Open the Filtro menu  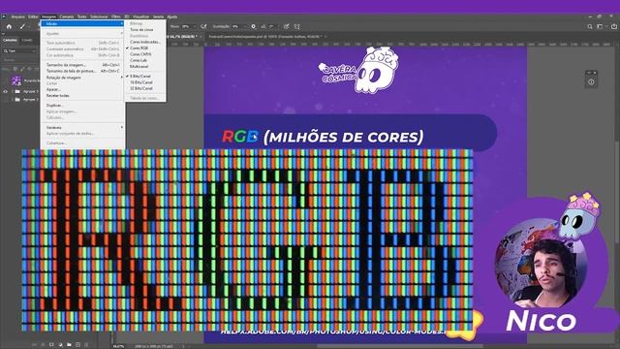(116, 16)
